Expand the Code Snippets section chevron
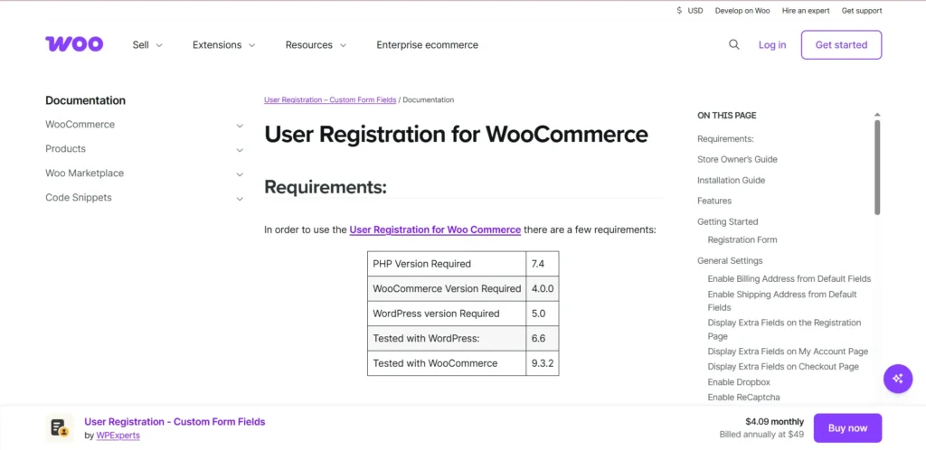This screenshot has width=926, height=450. coord(240,199)
